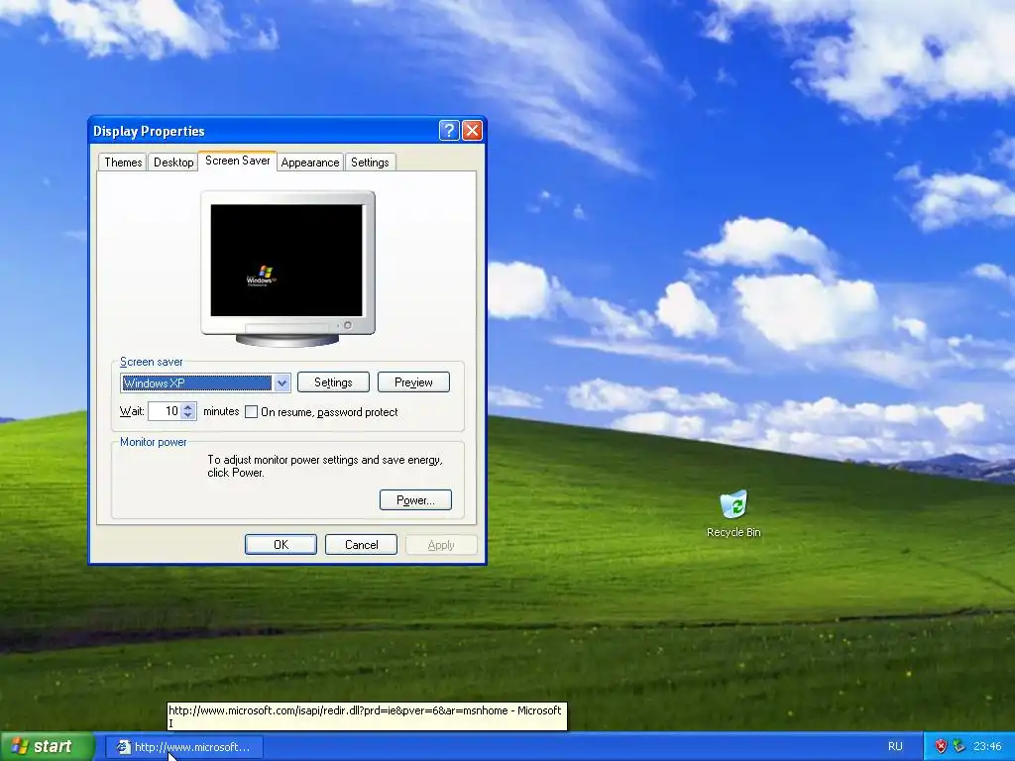Switch to the Appearance tab
1015x761 pixels.
pos(310,162)
